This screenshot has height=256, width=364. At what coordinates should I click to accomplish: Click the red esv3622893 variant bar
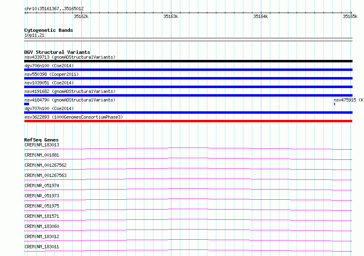coord(188,121)
